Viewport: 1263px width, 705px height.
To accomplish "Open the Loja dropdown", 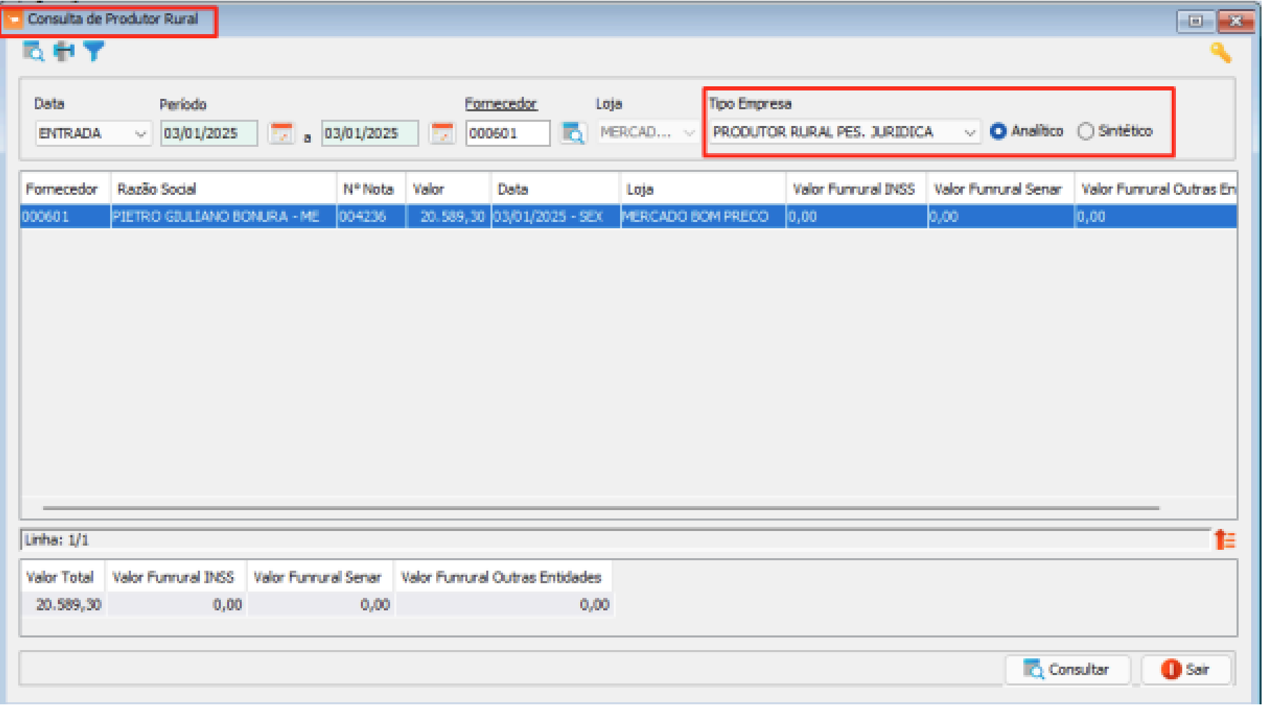I will (x=689, y=132).
